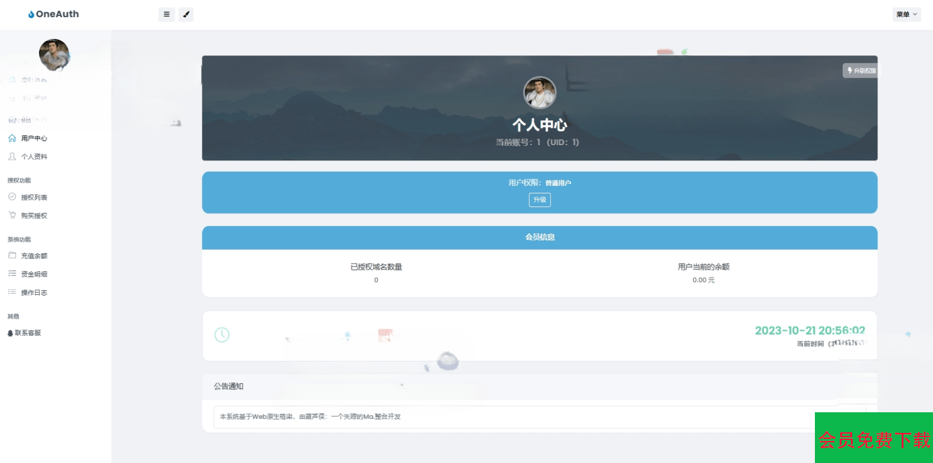
Task: Click the cart icon beside 购买授权
Action: (12, 215)
